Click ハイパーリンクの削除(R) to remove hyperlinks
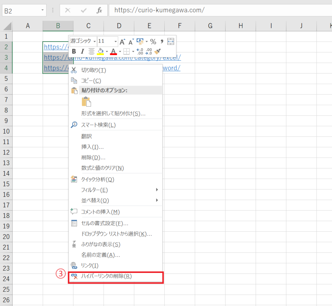 pos(116,276)
